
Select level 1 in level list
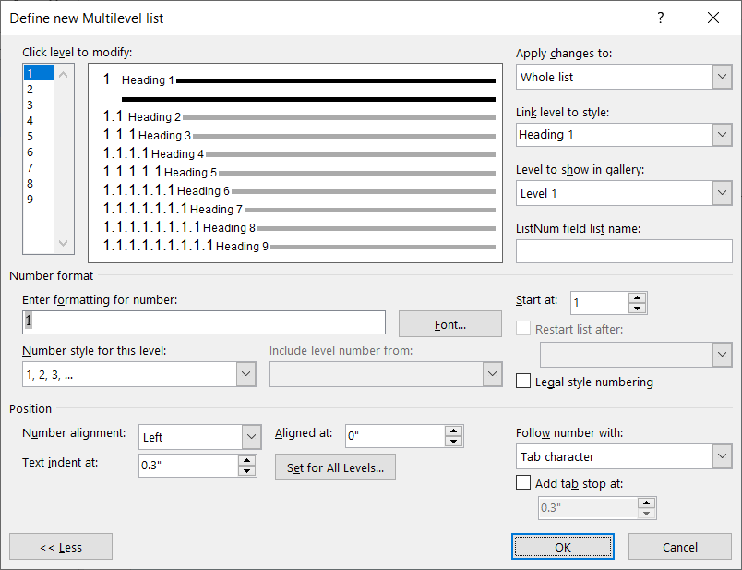(x=39, y=73)
